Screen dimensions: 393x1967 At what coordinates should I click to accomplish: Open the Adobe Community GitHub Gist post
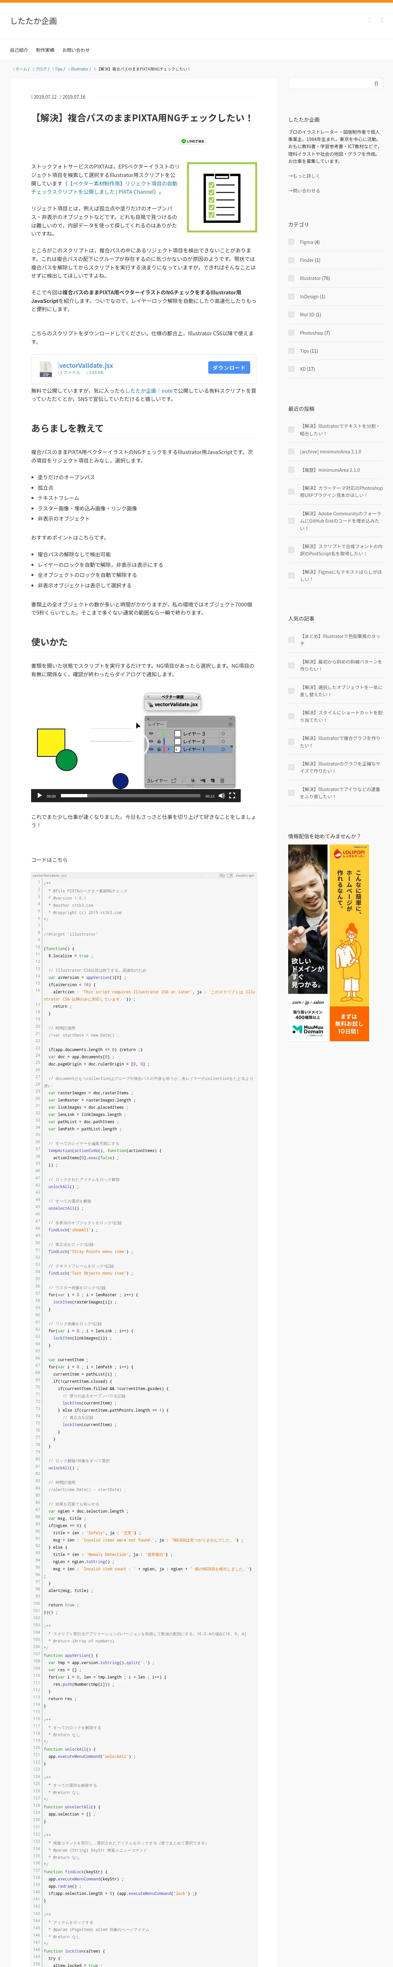[340, 521]
